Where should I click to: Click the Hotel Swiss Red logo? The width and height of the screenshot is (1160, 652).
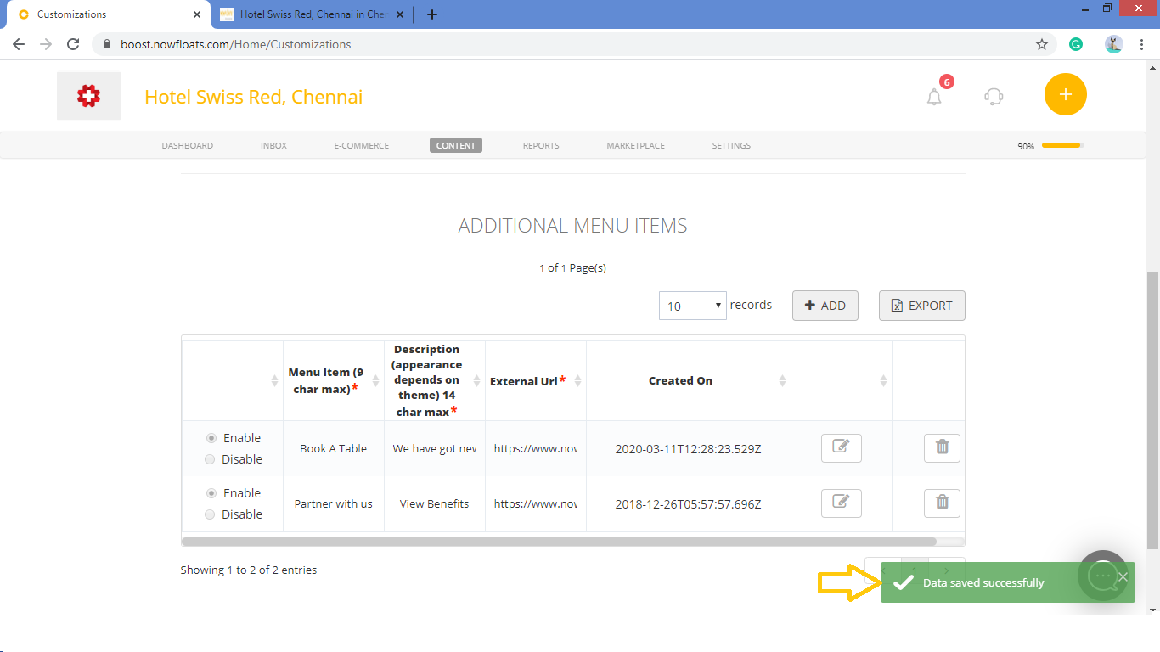(88, 96)
